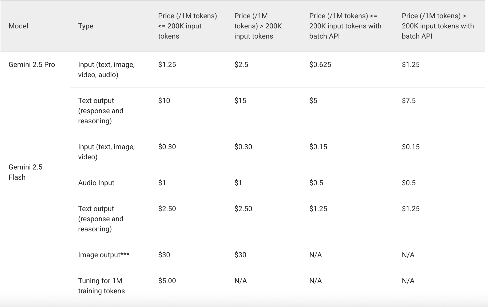Click "$5" Pro text output batch price
The height and width of the screenshot is (307, 488).
(x=313, y=101)
